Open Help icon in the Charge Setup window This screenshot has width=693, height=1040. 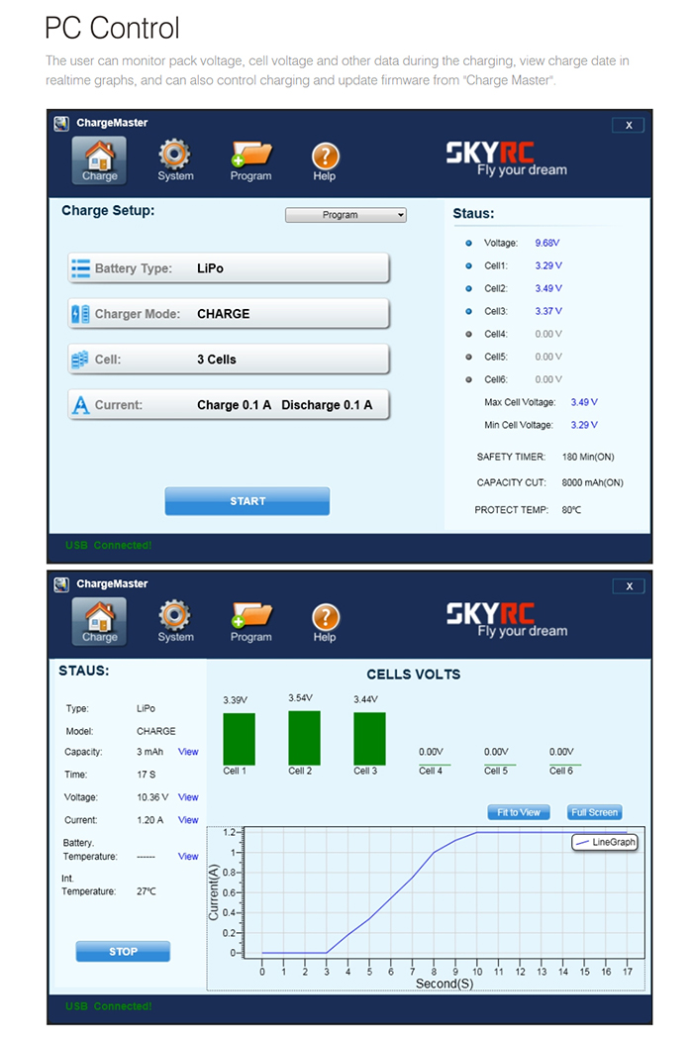(x=325, y=156)
